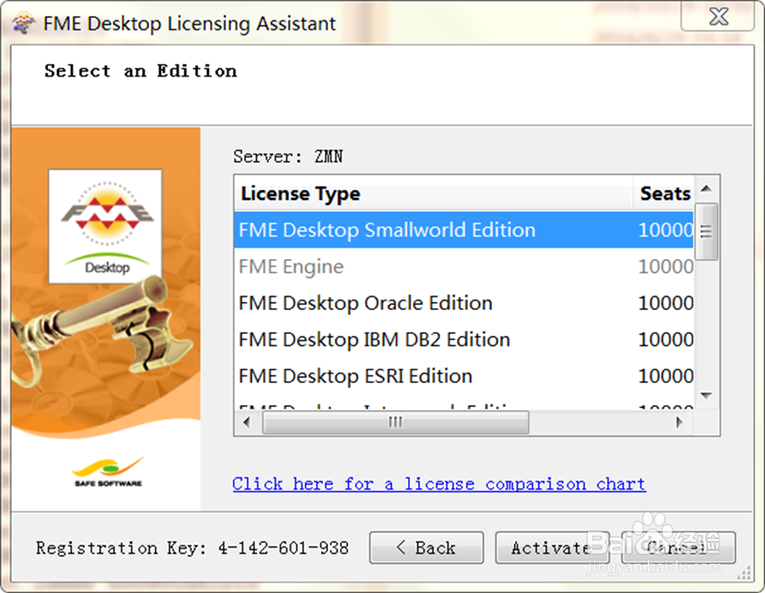Image resolution: width=765 pixels, height=593 pixels.
Task: Click the title bar application icon
Action: point(23,23)
